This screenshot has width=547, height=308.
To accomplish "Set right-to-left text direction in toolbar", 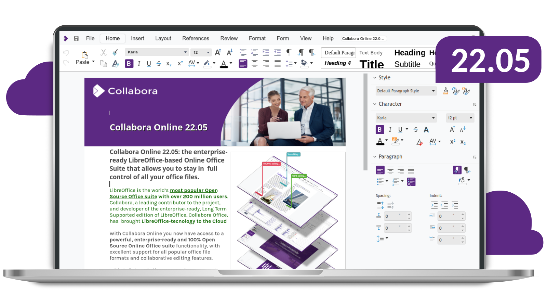I will point(312,52).
